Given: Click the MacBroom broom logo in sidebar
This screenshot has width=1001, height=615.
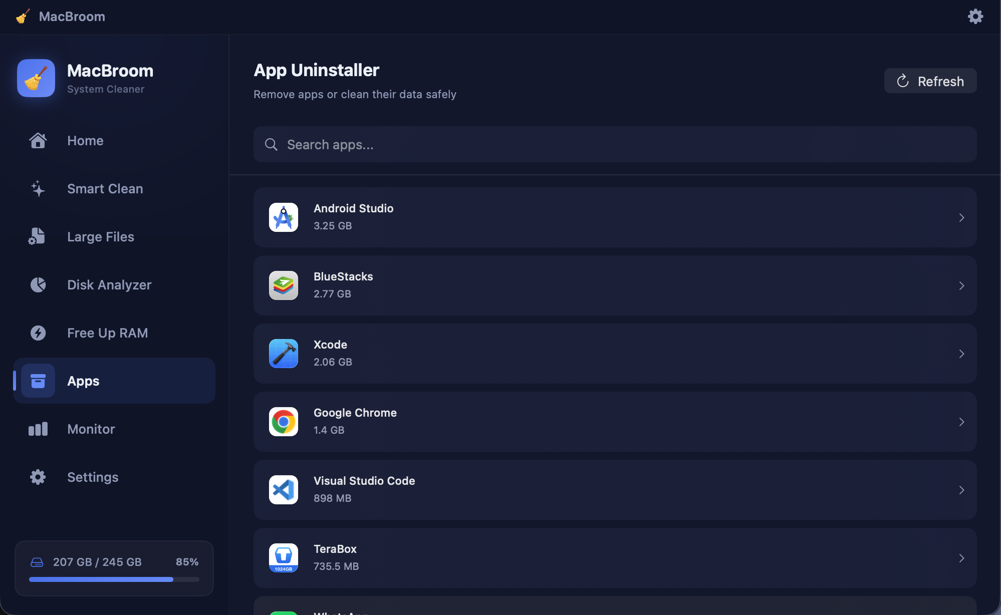Looking at the screenshot, I should (x=36, y=78).
